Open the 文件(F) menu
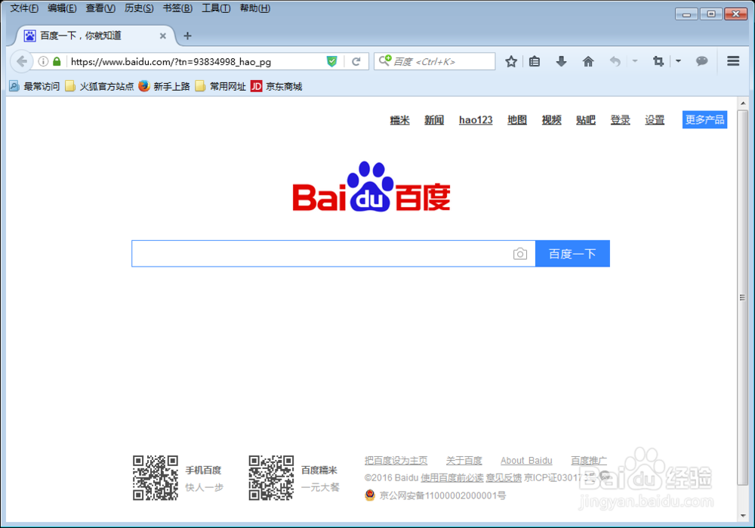Screen dimensions: 755x528 point(24,8)
